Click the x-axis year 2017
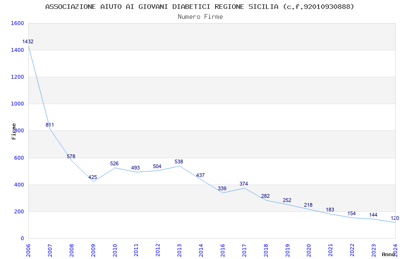The height and width of the screenshot is (259, 400). pyautogui.click(x=244, y=251)
